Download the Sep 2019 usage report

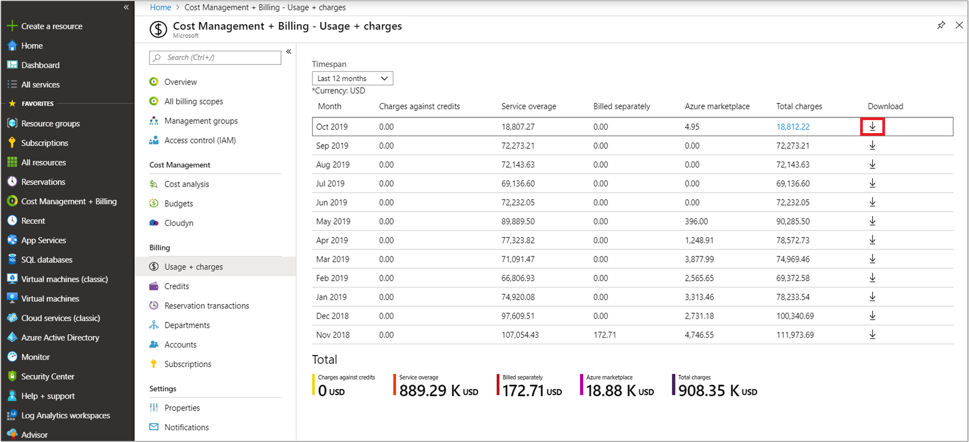tap(873, 146)
